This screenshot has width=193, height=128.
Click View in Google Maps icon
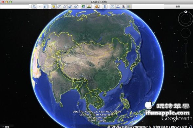(129, 7)
